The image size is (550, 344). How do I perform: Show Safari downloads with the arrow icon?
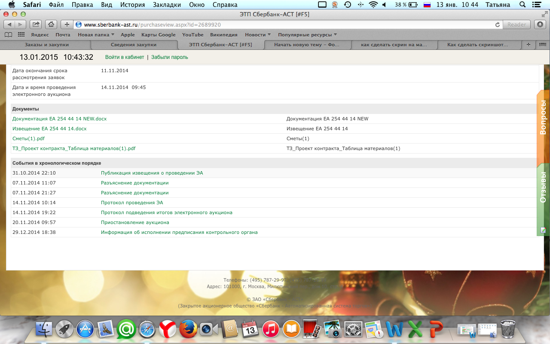[541, 25]
